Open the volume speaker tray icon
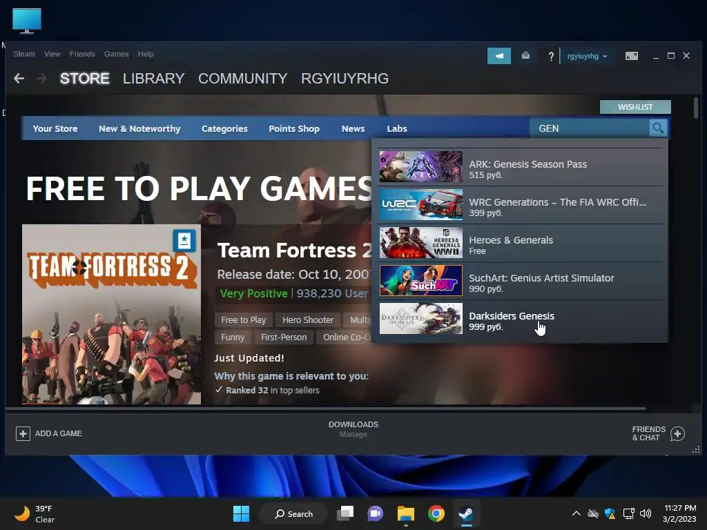707x530 pixels. [646, 513]
